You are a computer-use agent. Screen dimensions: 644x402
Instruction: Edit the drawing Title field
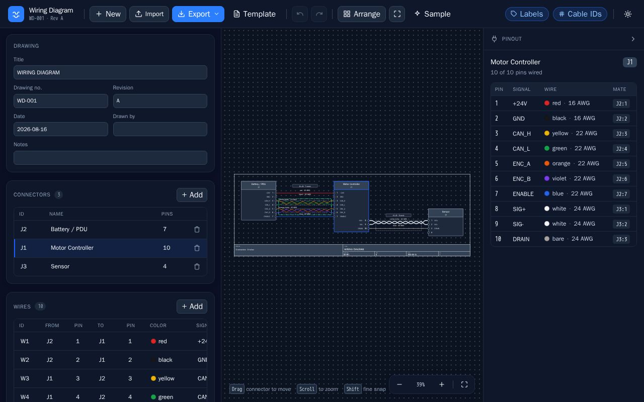pyautogui.click(x=110, y=72)
